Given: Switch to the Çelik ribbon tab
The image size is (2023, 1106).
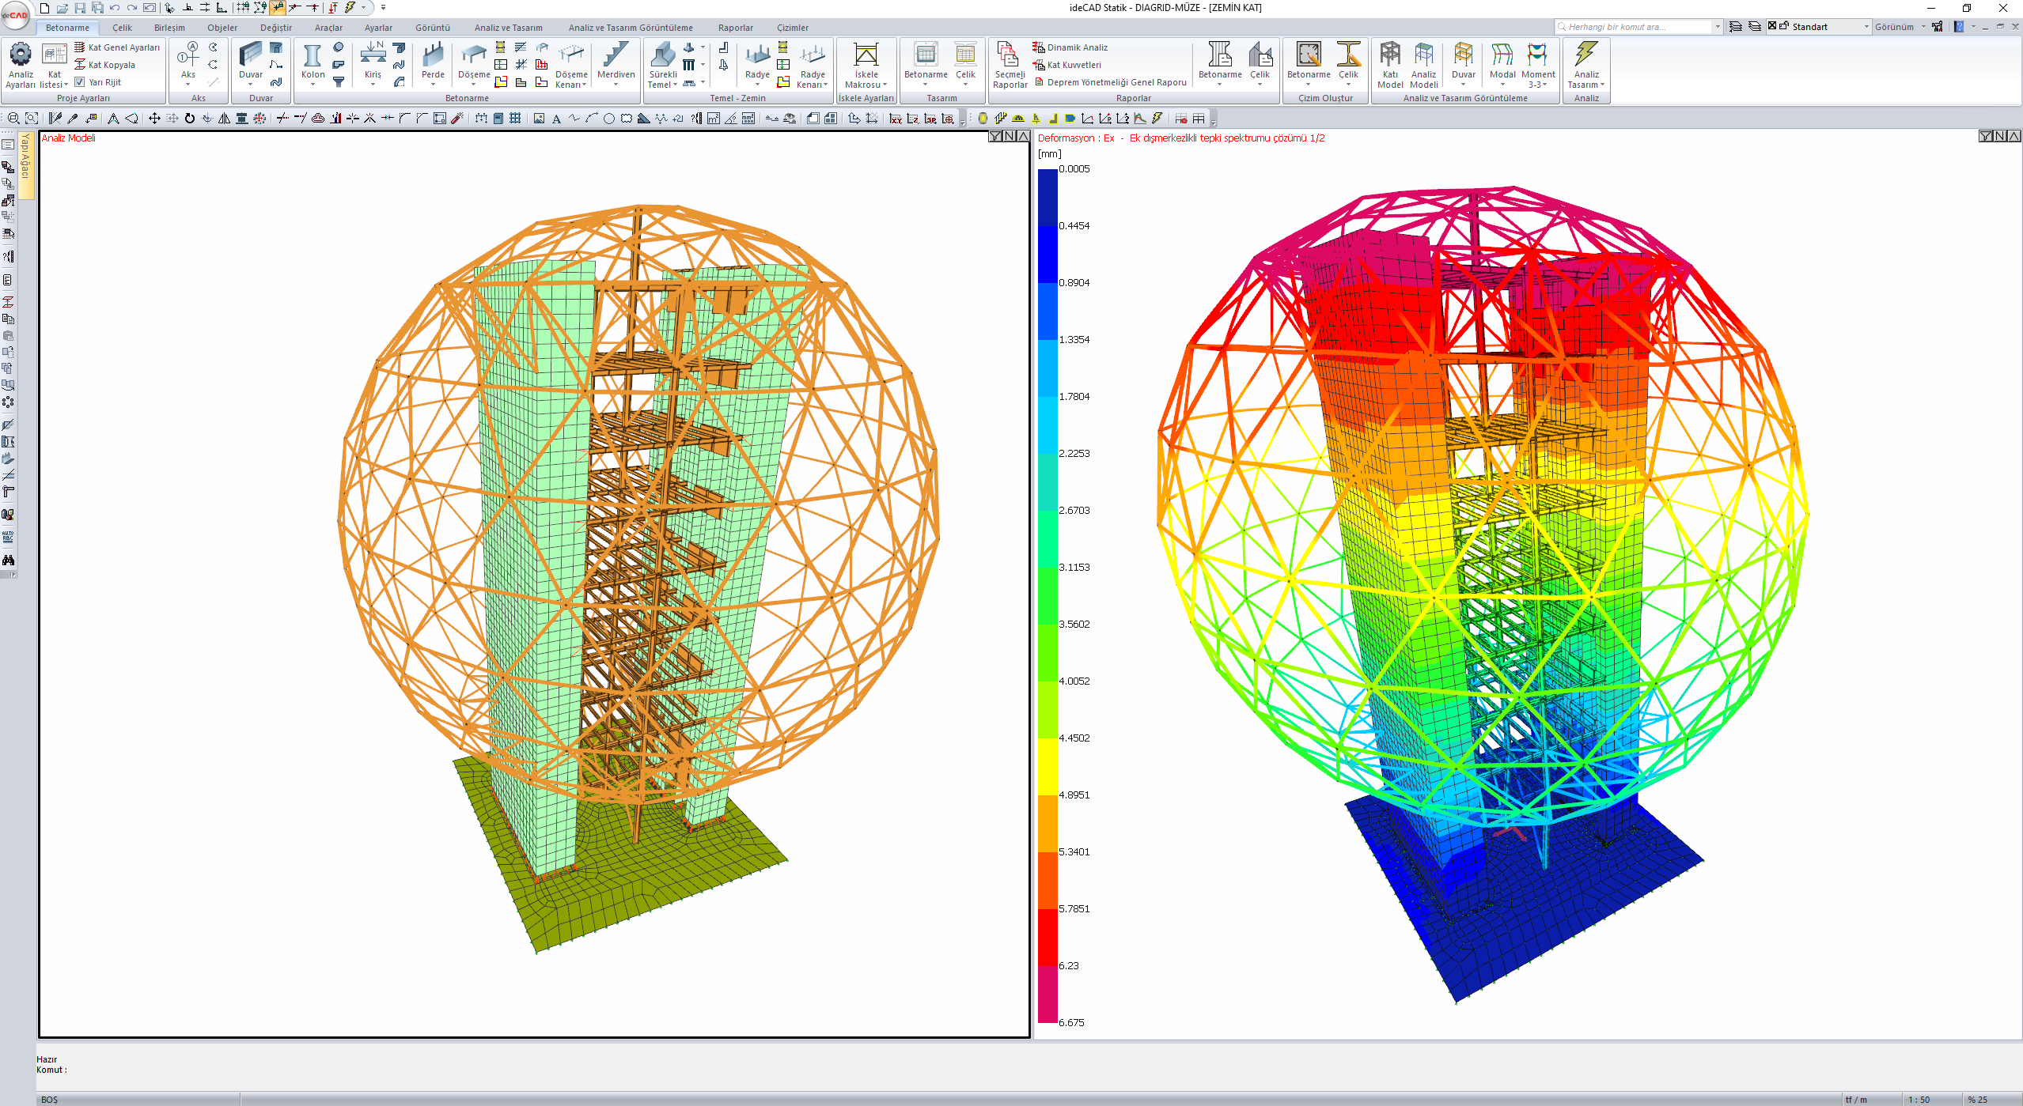Looking at the screenshot, I should 122,28.
